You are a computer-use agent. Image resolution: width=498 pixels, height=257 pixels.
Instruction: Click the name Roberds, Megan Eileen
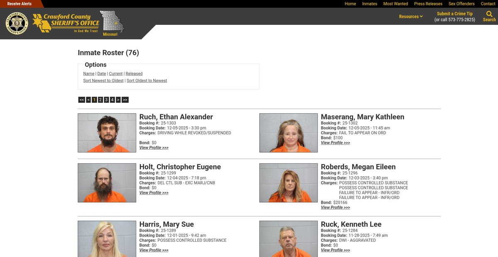tap(358, 167)
